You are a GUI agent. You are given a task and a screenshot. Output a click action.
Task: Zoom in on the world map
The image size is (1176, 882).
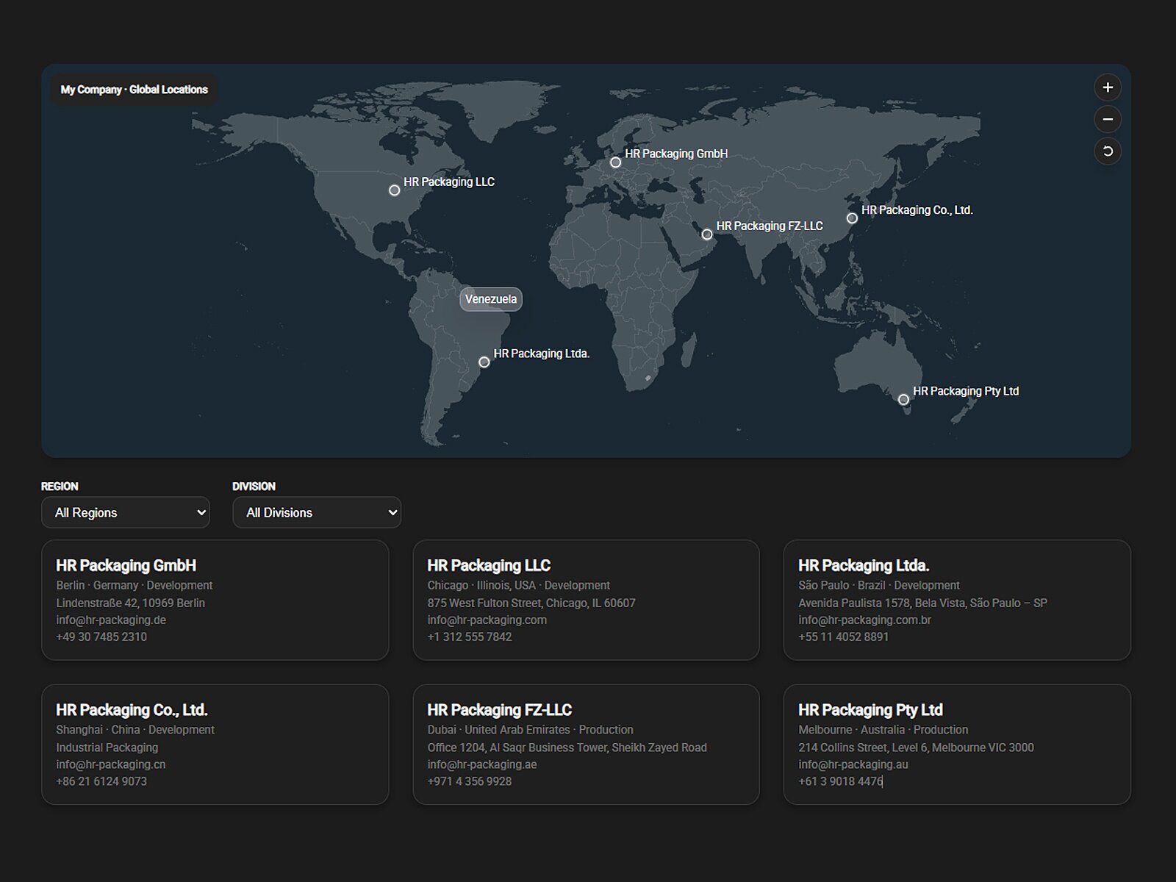[x=1108, y=87]
